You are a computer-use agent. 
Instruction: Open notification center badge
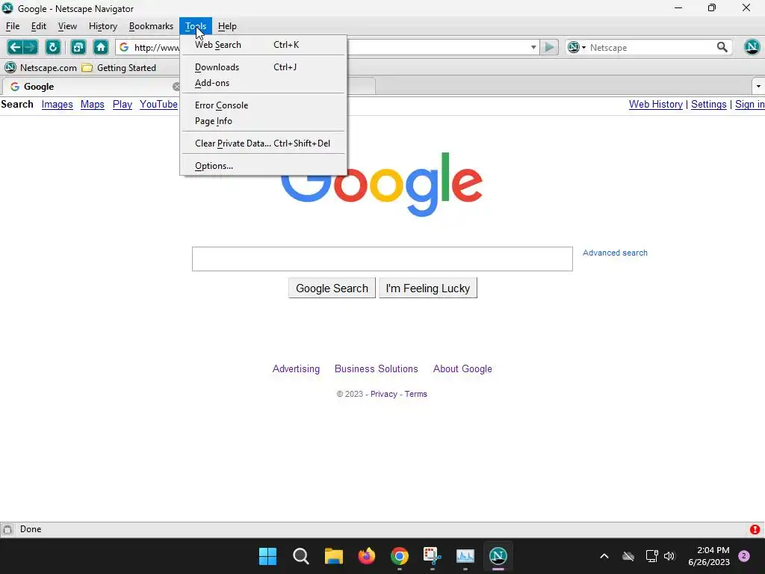[744, 556]
